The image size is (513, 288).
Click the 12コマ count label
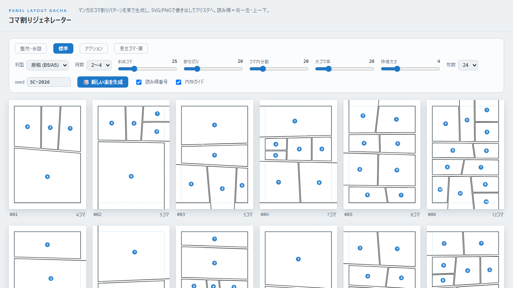pyautogui.click(x=497, y=215)
